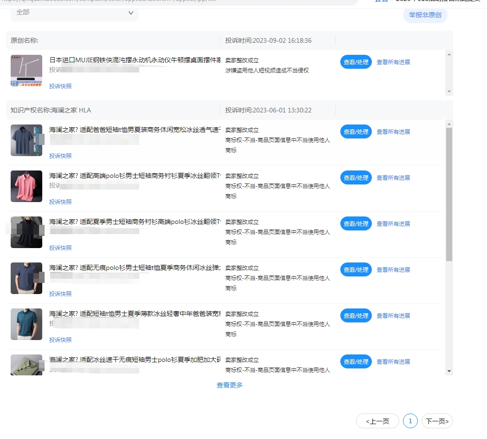This screenshot has width=487, height=439.
Task: Open 投诉快照 for 适配短袖t恤男士夏季薄款 item
Action: [60, 340]
